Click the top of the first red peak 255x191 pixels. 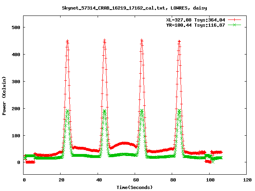coord(67,41)
